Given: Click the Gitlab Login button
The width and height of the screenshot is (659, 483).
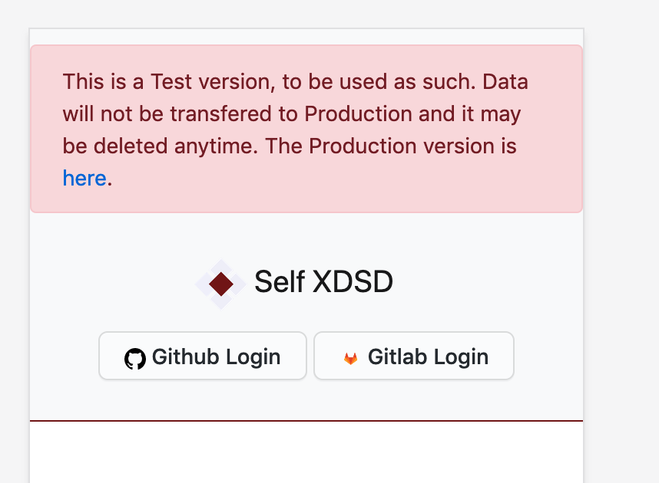Looking at the screenshot, I should (413, 356).
